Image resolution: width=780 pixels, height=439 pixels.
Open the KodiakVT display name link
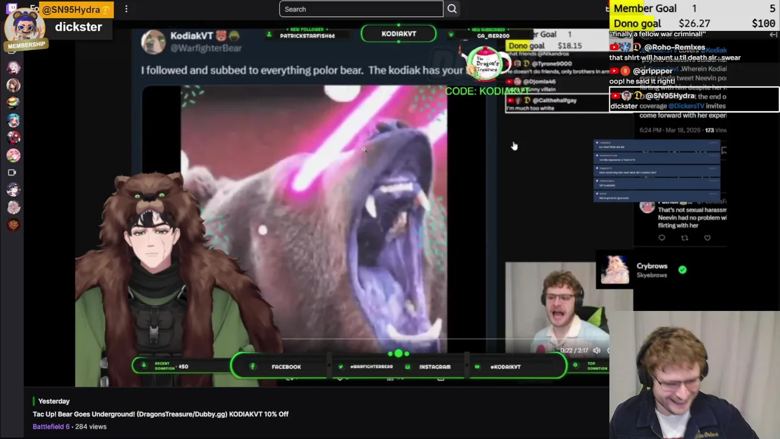(x=192, y=35)
